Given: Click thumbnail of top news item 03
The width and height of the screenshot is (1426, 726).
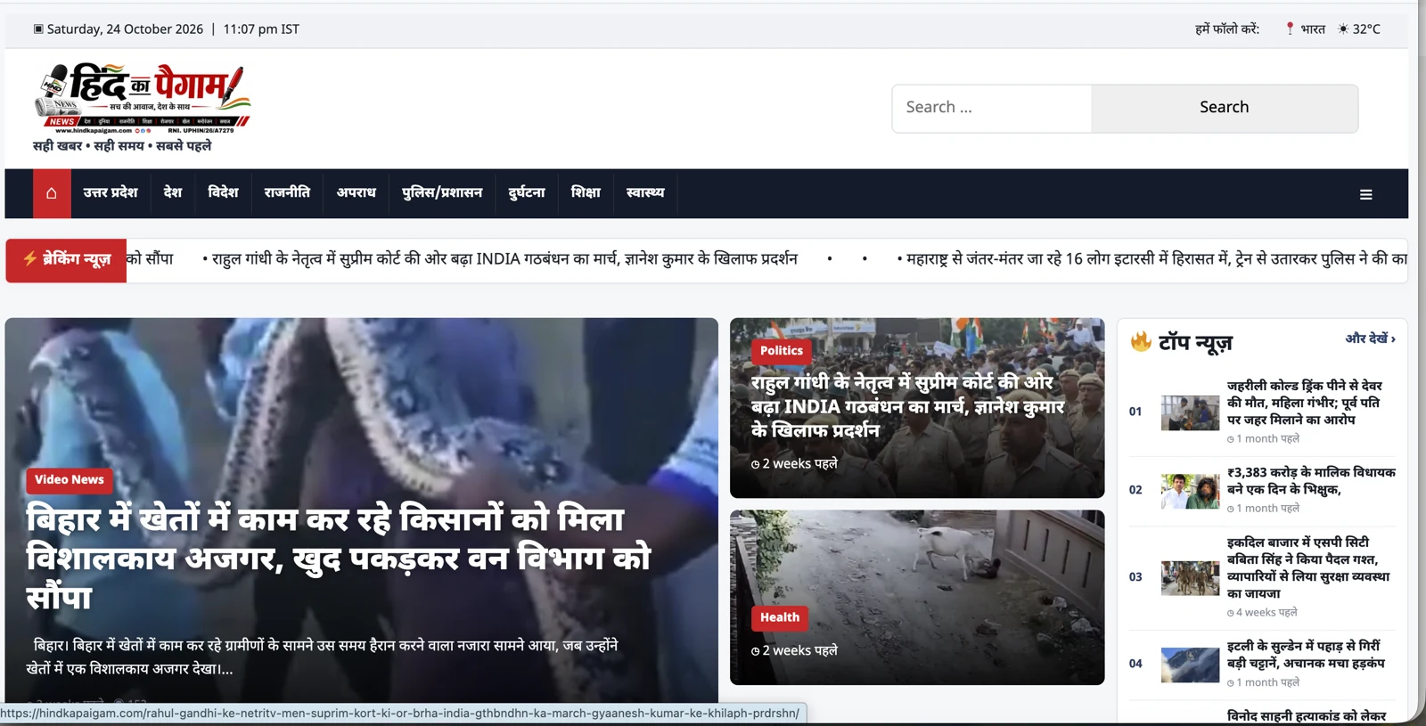Looking at the screenshot, I should click(1190, 577).
